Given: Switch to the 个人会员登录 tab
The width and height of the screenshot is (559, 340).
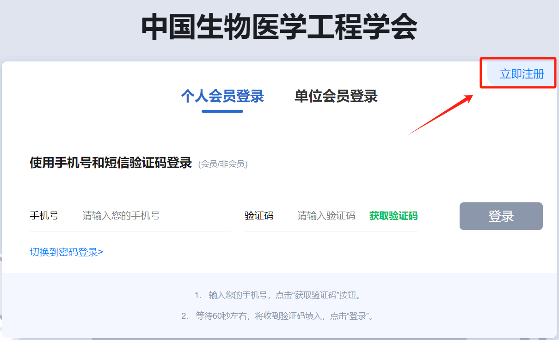Looking at the screenshot, I should point(222,96).
